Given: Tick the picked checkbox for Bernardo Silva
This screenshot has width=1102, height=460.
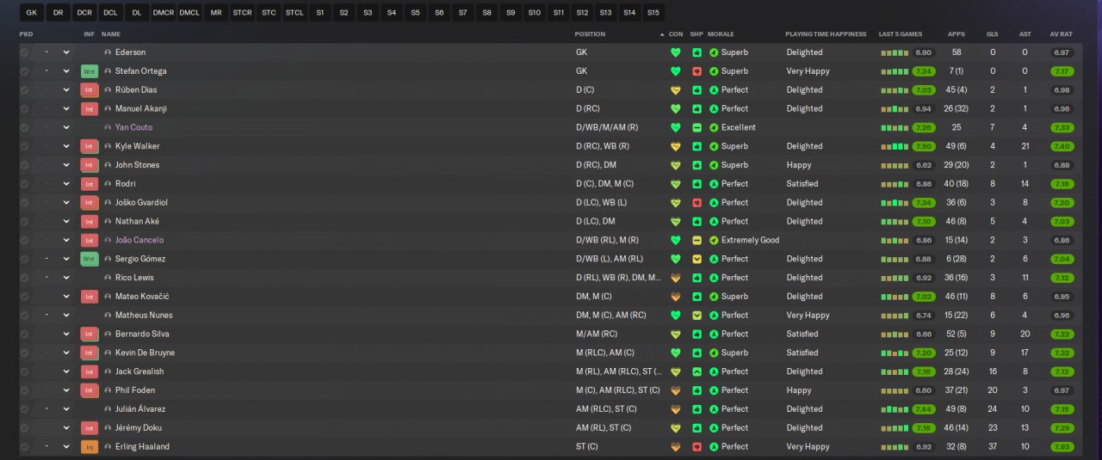Looking at the screenshot, I should point(24,334).
